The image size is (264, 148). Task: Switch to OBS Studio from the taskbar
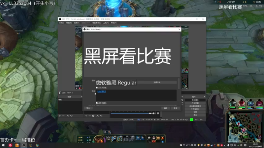tap(24, 145)
